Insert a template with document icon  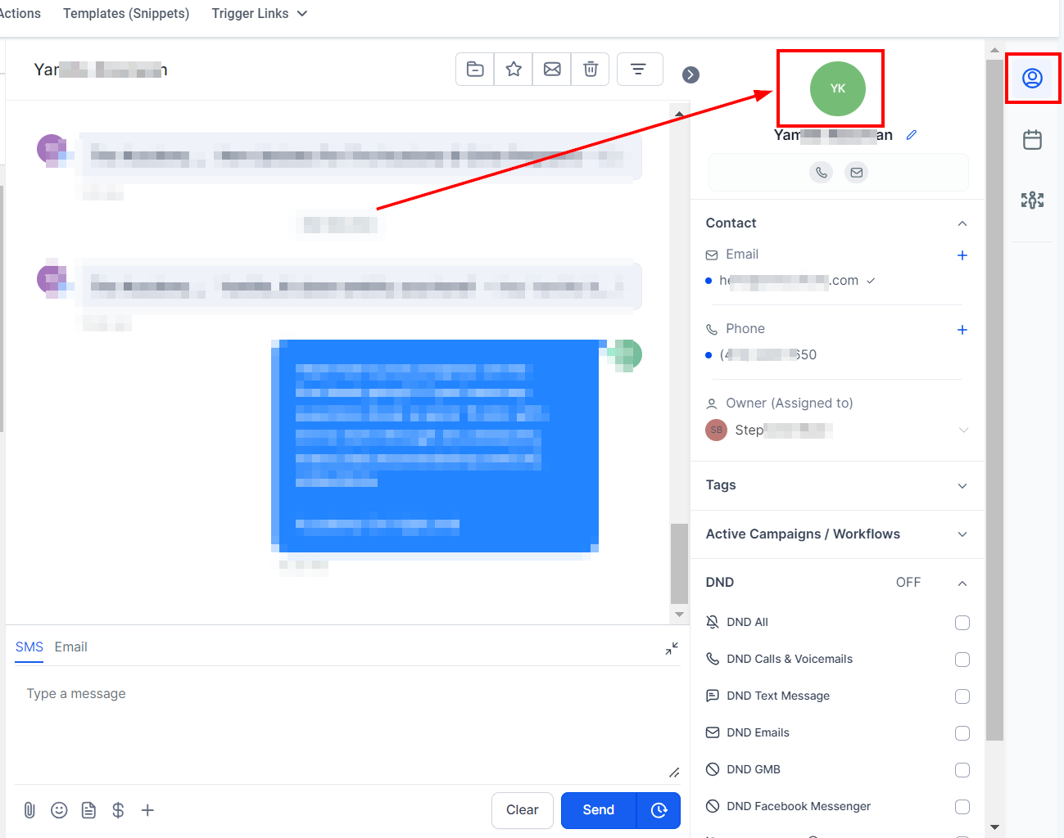[88, 810]
